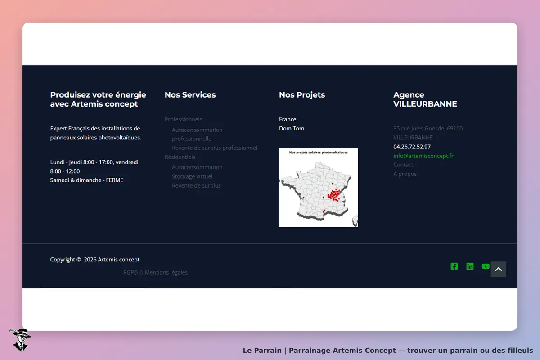Open the Autoconsommation professionnelle link
The image size is (540, 360).
click(197, 134)
